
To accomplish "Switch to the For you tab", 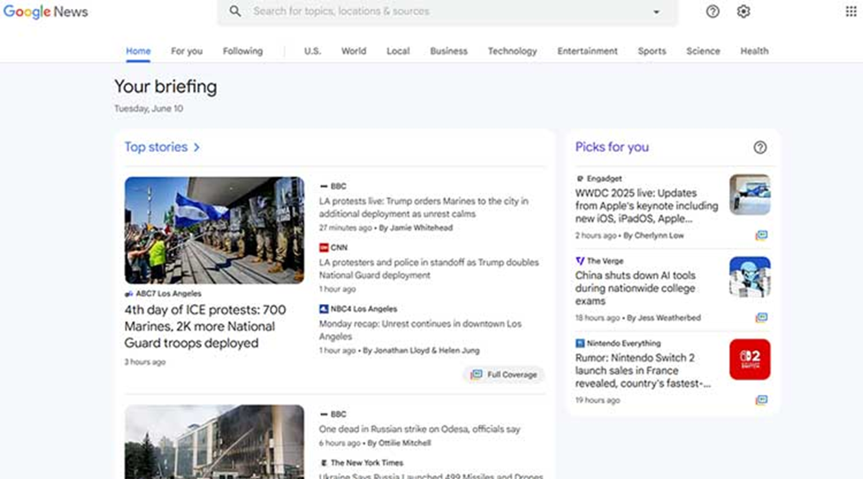I will 187,51.
